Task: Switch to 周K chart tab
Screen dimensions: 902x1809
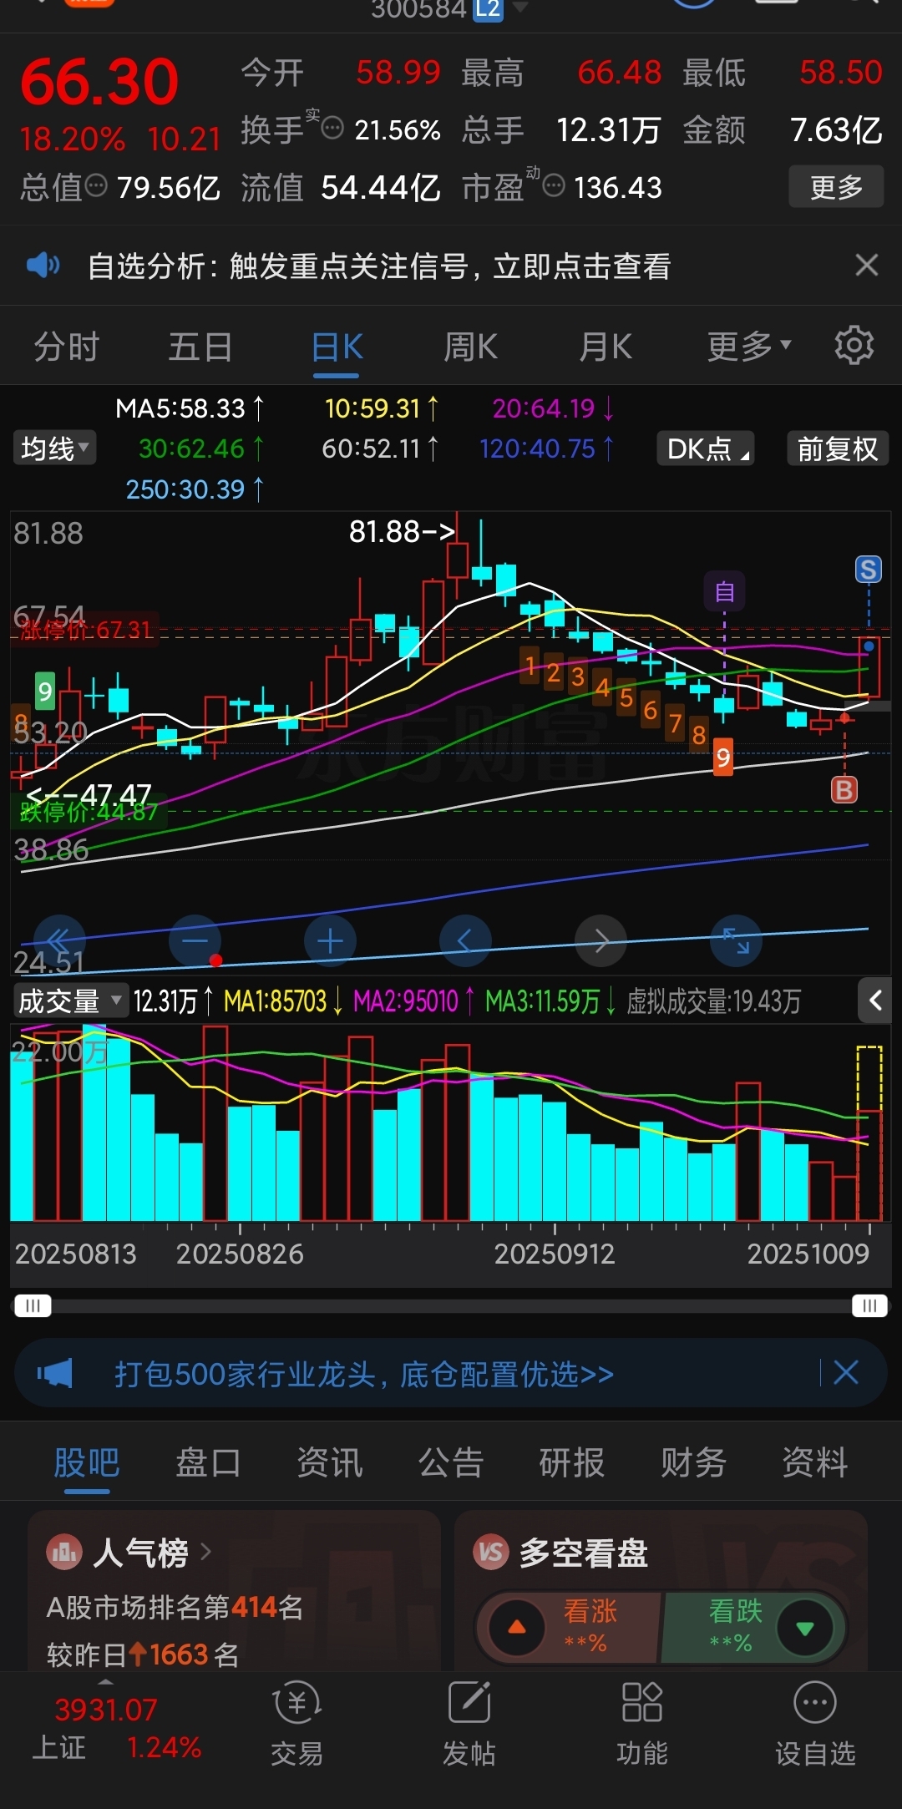Action: point(471,346)
